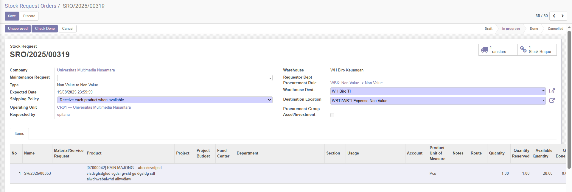
Task: Click the Stock Request Orders breadcrumb
Action: click(30, 6)
